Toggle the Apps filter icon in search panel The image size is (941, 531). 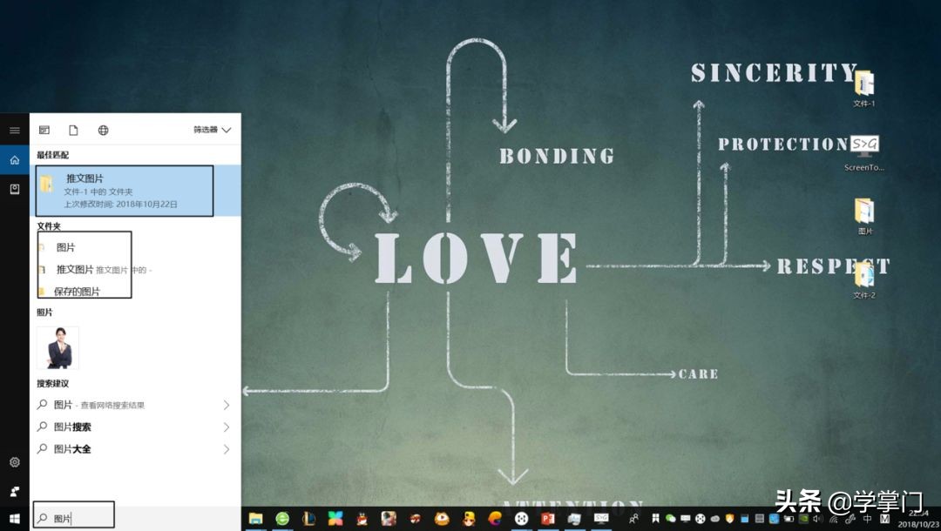pyautogui.click(x=44, y=130)
